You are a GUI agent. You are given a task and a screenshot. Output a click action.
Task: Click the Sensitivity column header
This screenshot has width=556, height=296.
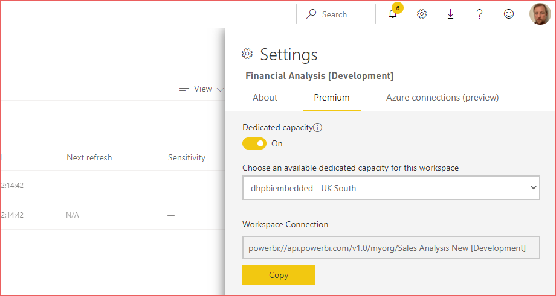click(187, 157)
